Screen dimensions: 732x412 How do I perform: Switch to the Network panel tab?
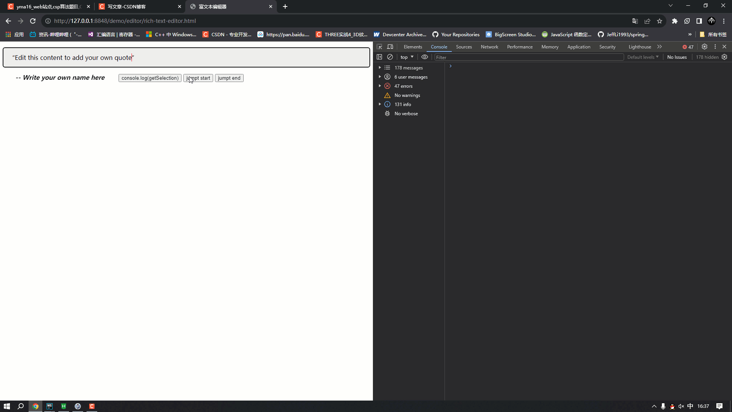[x=489, y=47]
